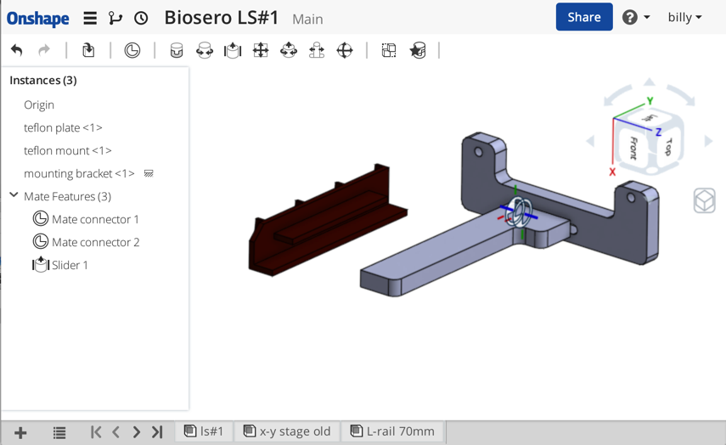Image resolution: width=726 pixels, height=445 pixels.
Task: Click the Redo arrow
Action: 44,49
